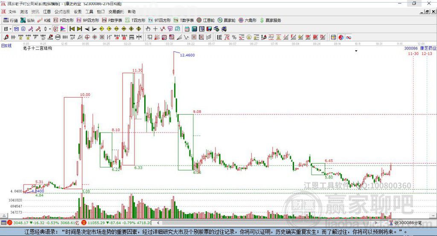
Task: Click the 板块 toolbar button
Action: click(x=27, y=20)
